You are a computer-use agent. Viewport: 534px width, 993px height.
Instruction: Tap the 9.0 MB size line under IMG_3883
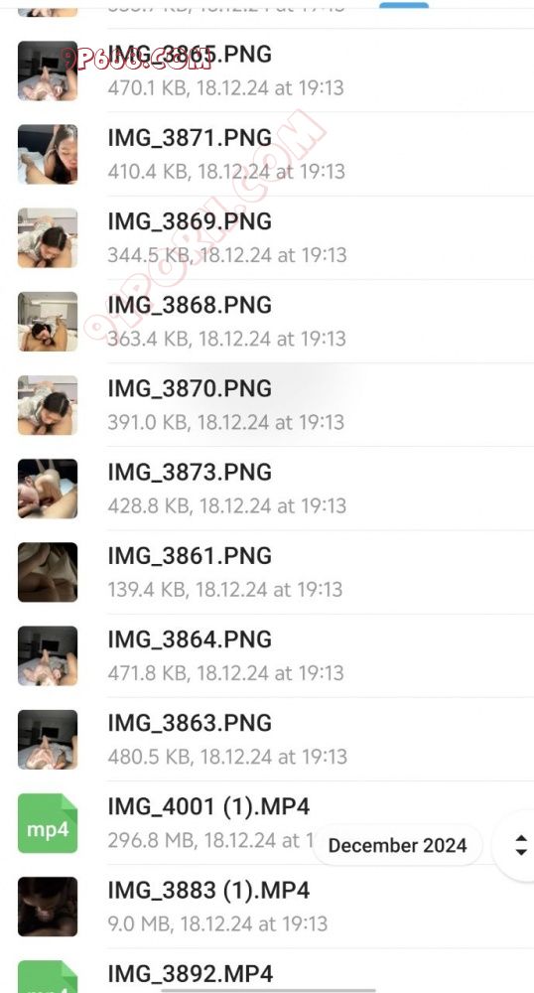217,923
